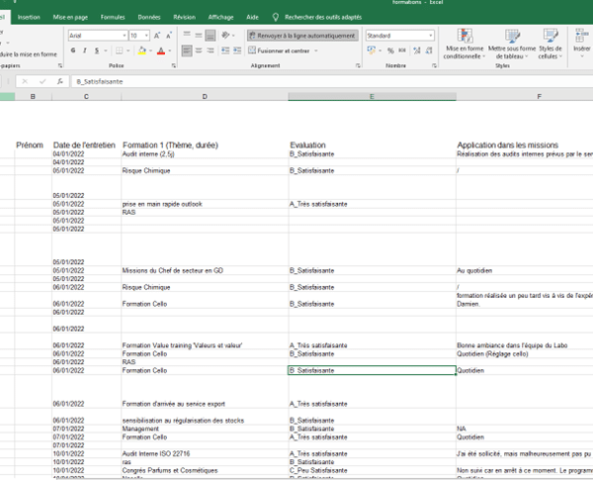This screenshot has width=593, height=480.
Task: Click formula bar showing B_Satisfaisante
Action: tap(332, 81)
